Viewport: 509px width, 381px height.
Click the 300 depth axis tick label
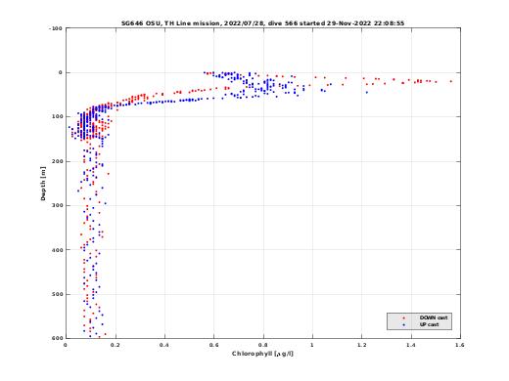[x=57, y=205]
